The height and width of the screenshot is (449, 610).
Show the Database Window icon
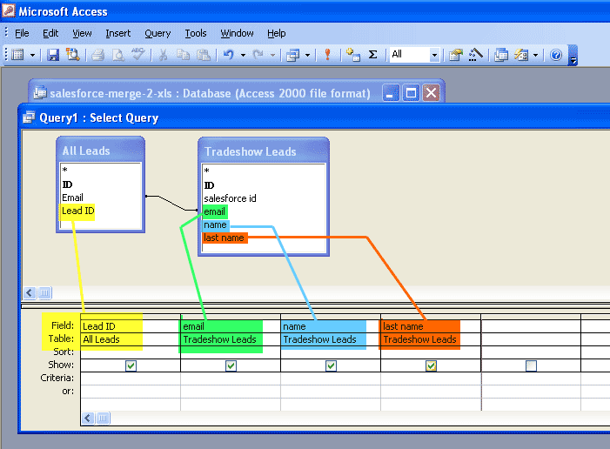501,55
